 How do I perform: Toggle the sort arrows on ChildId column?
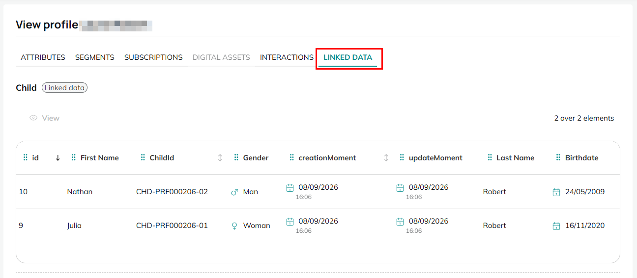[x=220, y=158]
